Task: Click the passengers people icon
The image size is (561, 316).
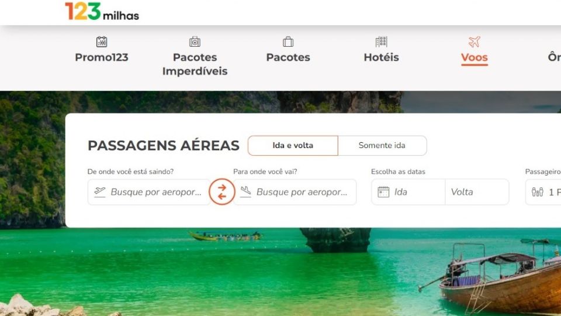Action: pyautogui.click(x=538, y=192)
